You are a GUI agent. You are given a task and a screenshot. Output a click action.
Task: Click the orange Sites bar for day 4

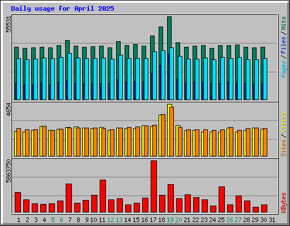pyautogui.click(x=44, y=141)
